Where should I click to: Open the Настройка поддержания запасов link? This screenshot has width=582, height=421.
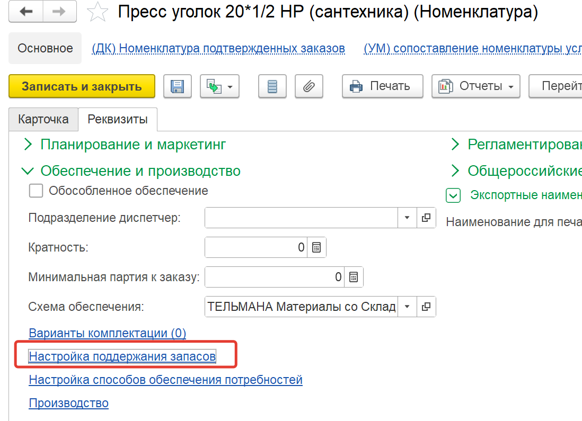click(122, 356)
